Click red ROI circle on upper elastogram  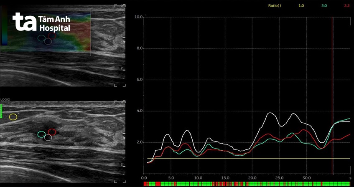(x=52, y=35)
